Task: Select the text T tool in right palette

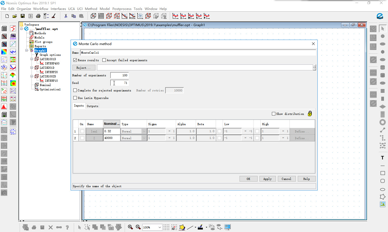Action: click(x=382, y=158)
